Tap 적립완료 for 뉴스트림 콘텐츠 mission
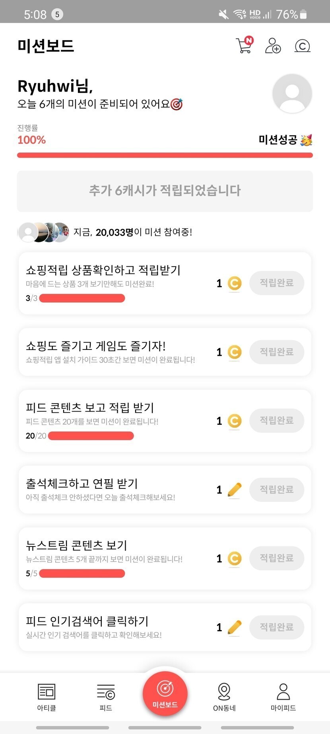 coord(277,558)
